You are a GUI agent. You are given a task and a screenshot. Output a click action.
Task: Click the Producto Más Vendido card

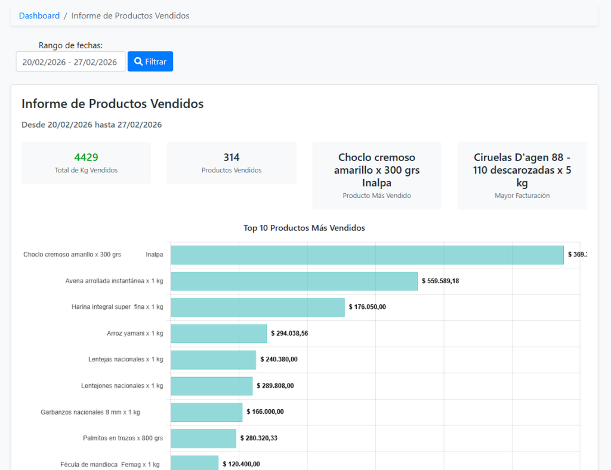377,175
